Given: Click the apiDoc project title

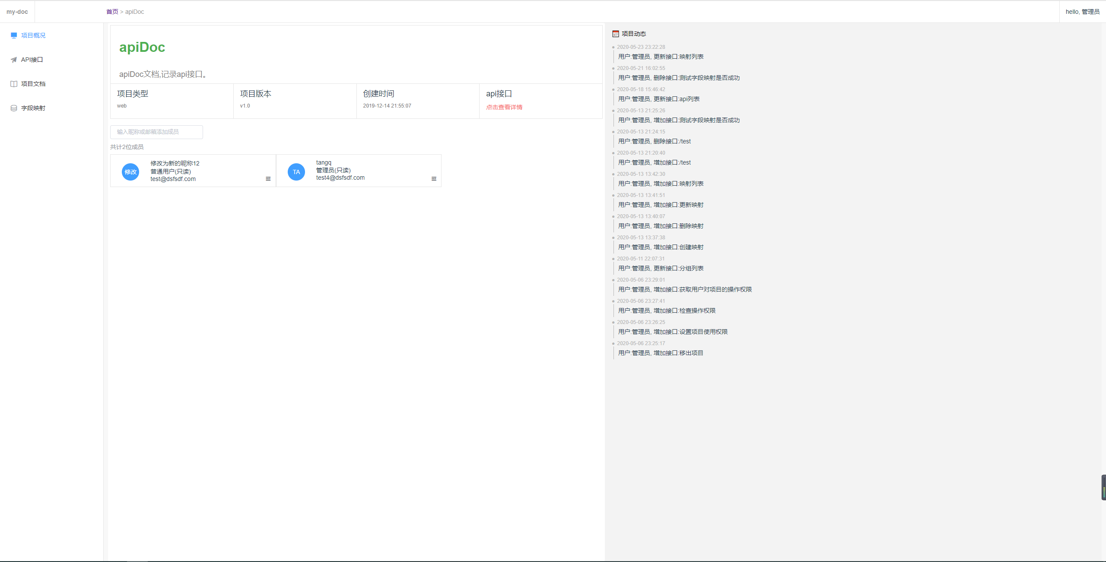Looking at the screenshot, I should (x=142, y=47).
